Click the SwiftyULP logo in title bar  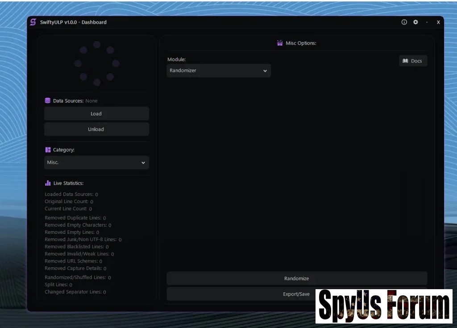(33, 22)
